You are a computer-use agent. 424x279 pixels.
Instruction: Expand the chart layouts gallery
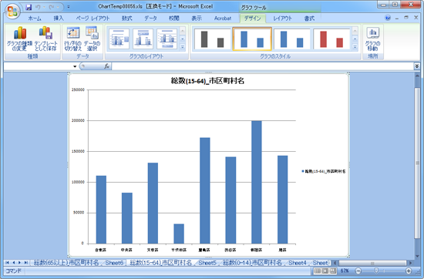click(x=183, y=47)
